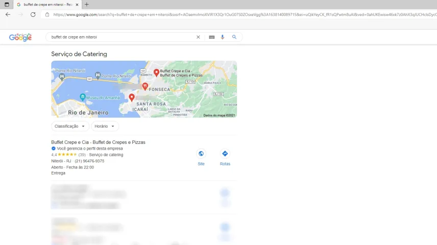Viewport: 437px width, 245px height.
Task: Select the Buffet Crepe e Cia map pin
Action: tap(156, 73)
